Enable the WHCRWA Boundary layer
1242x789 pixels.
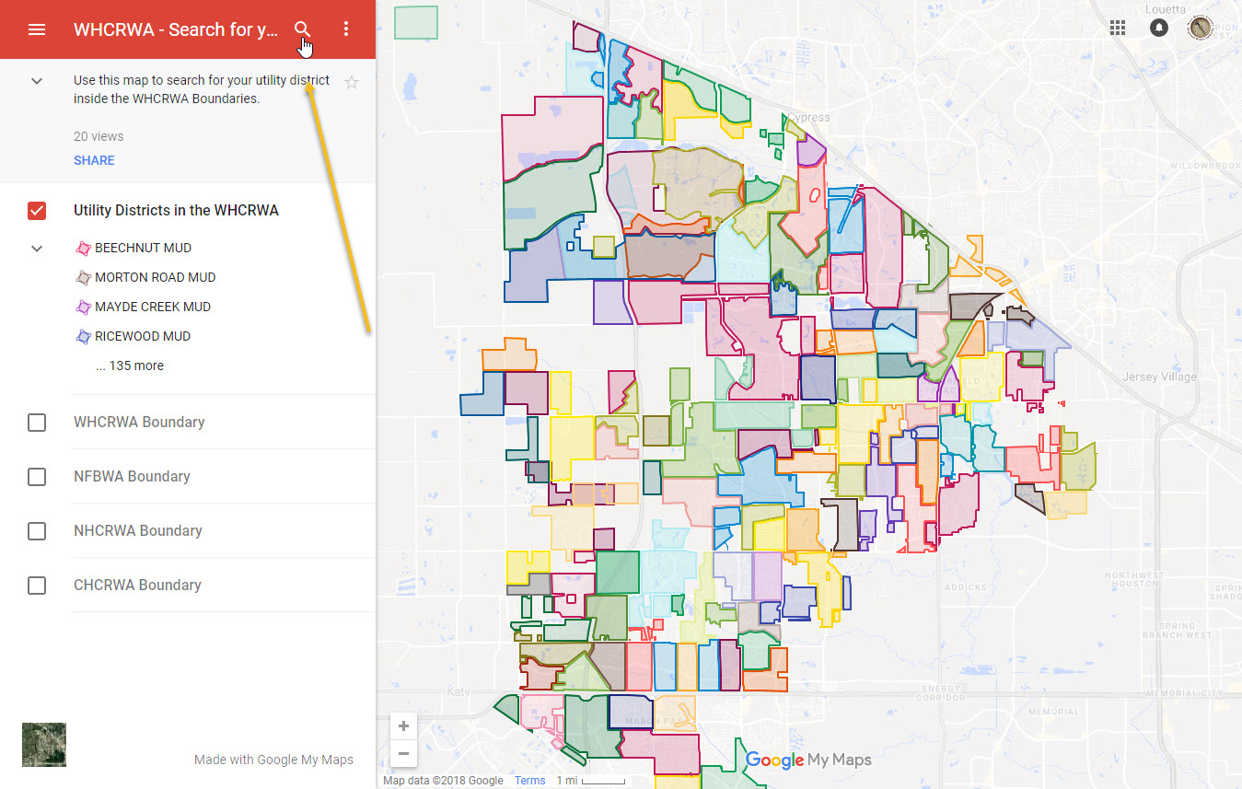37,423
